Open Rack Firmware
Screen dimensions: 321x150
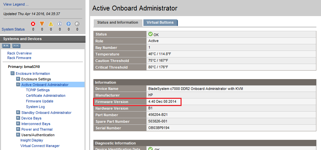pos(19,58)
